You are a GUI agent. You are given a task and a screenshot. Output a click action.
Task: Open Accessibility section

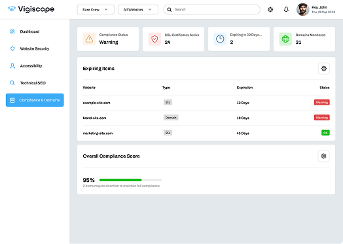click(x=31, y=66)
